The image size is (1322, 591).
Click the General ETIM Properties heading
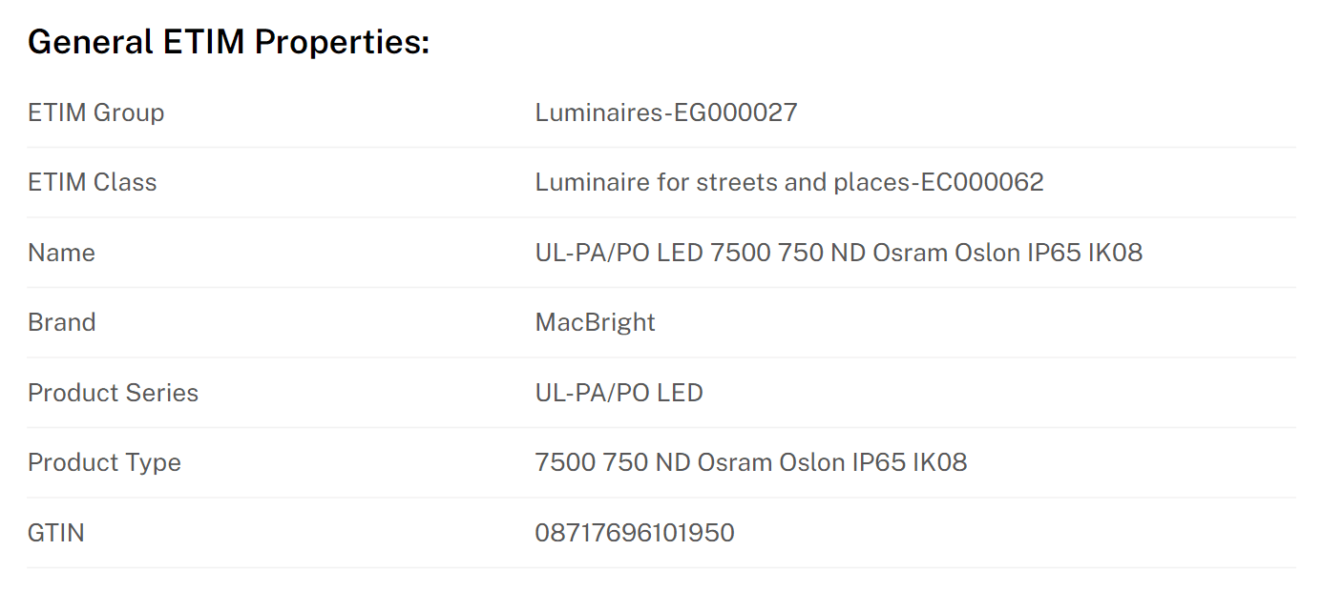(228, 42)
